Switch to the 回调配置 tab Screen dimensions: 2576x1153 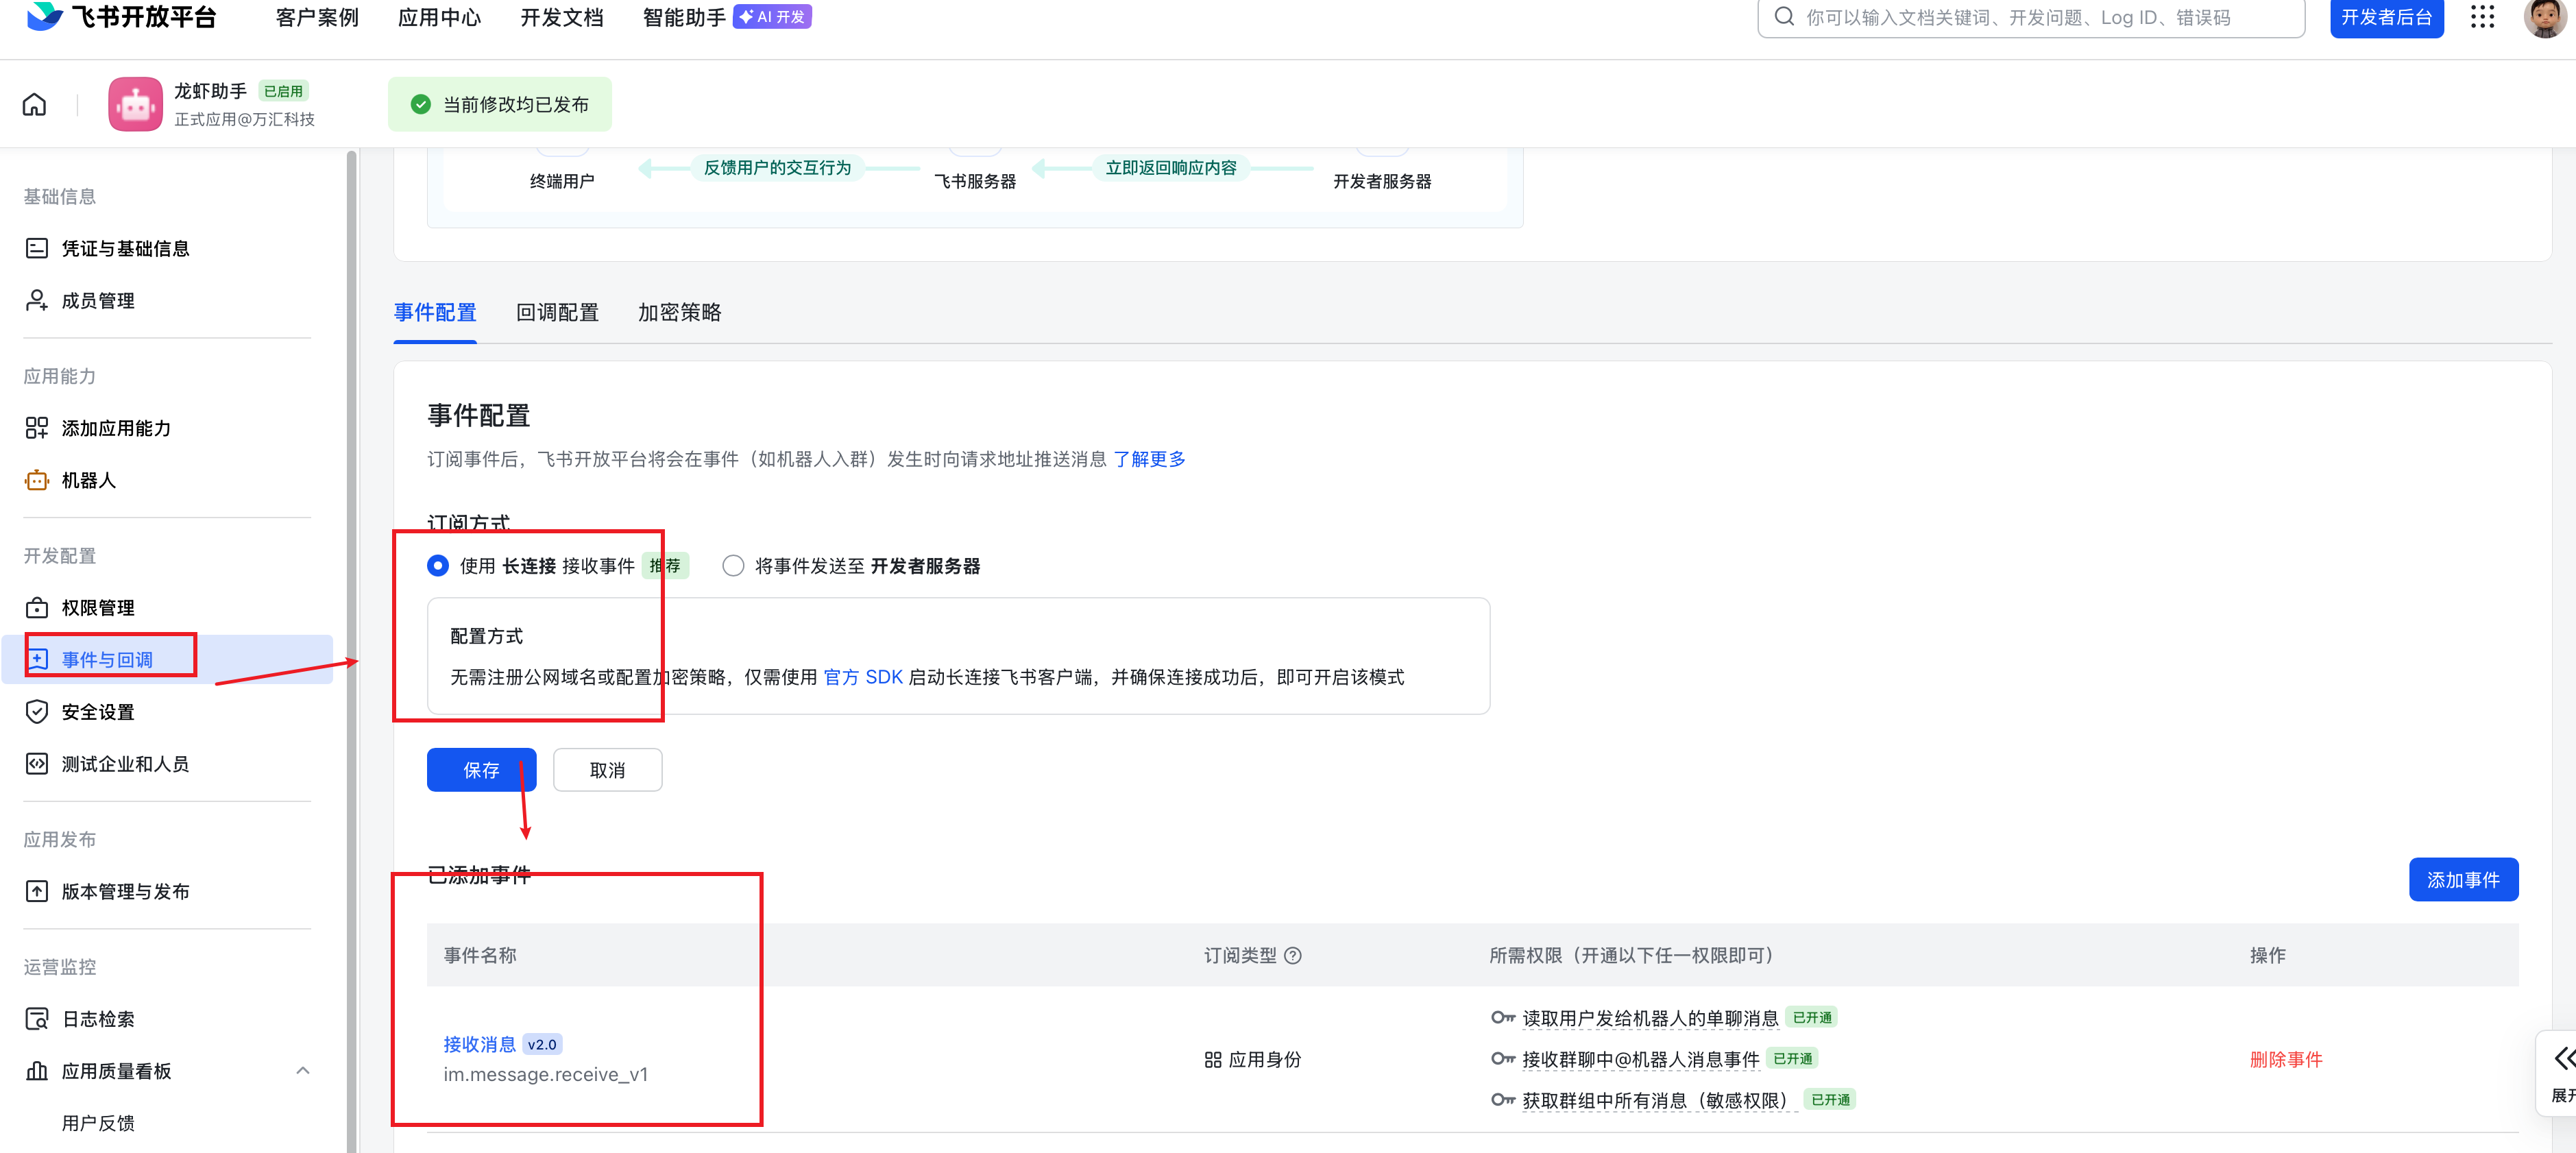[x=557, y=313]
